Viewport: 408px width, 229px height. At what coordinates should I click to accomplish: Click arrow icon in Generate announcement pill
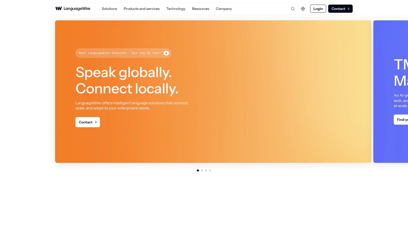(x=166, y=53)
